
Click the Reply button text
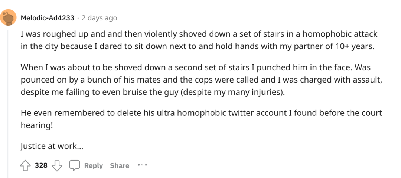click(93, 166)
